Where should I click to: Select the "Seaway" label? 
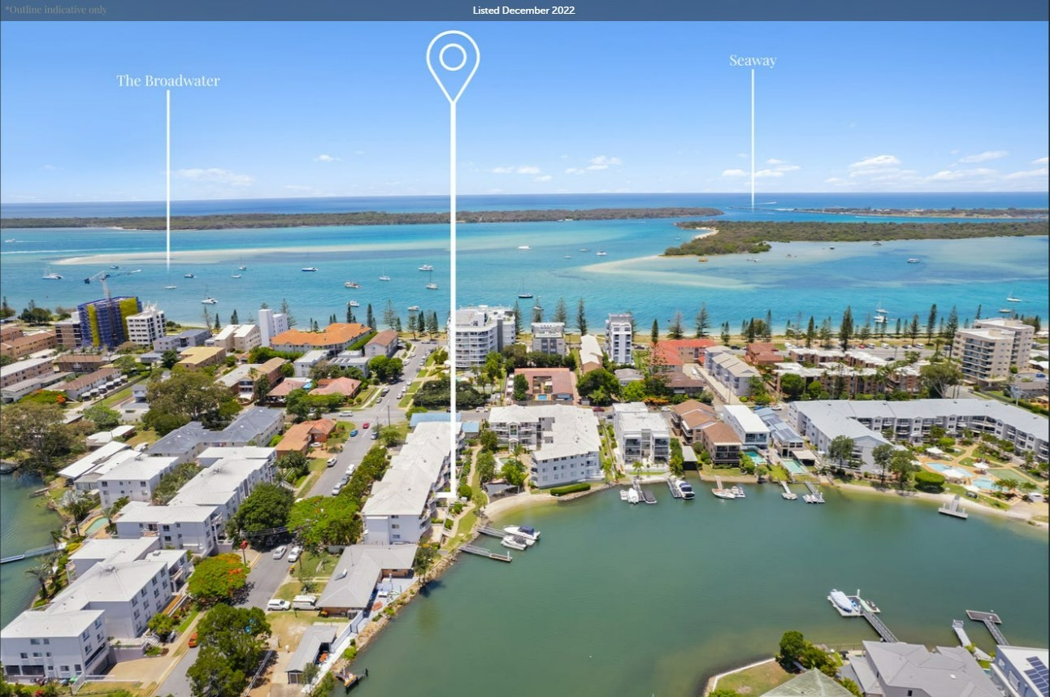point(753,61)
